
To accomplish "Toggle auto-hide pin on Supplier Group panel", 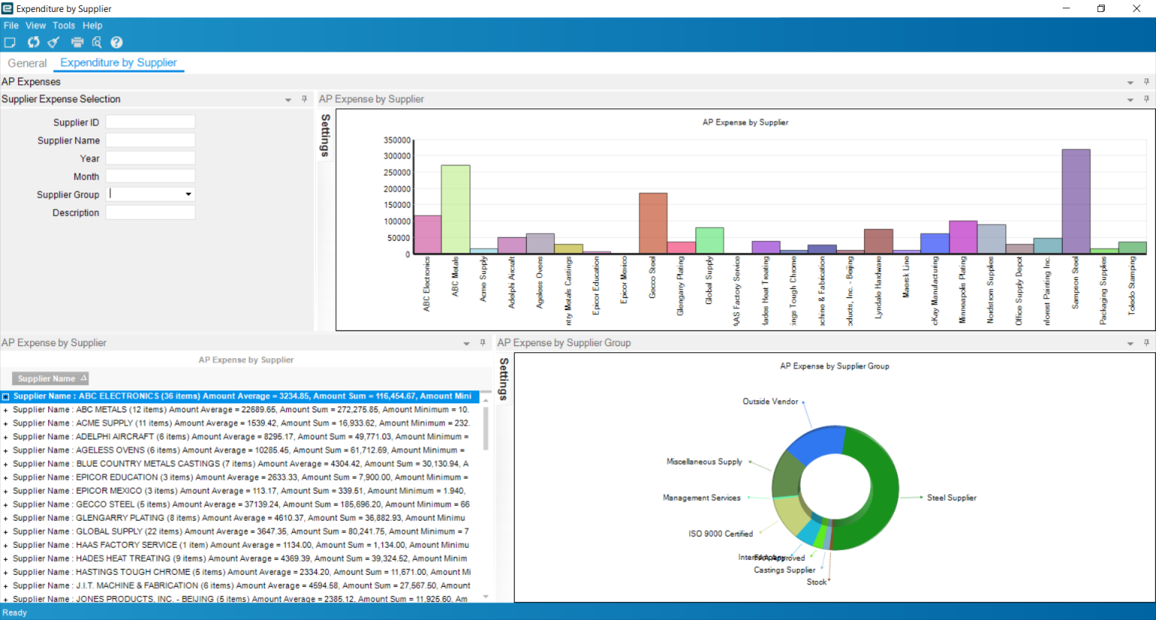I will point(1145,342).
